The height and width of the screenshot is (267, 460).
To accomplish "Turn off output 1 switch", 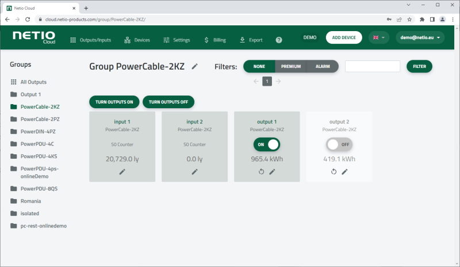I will point(267,144).
